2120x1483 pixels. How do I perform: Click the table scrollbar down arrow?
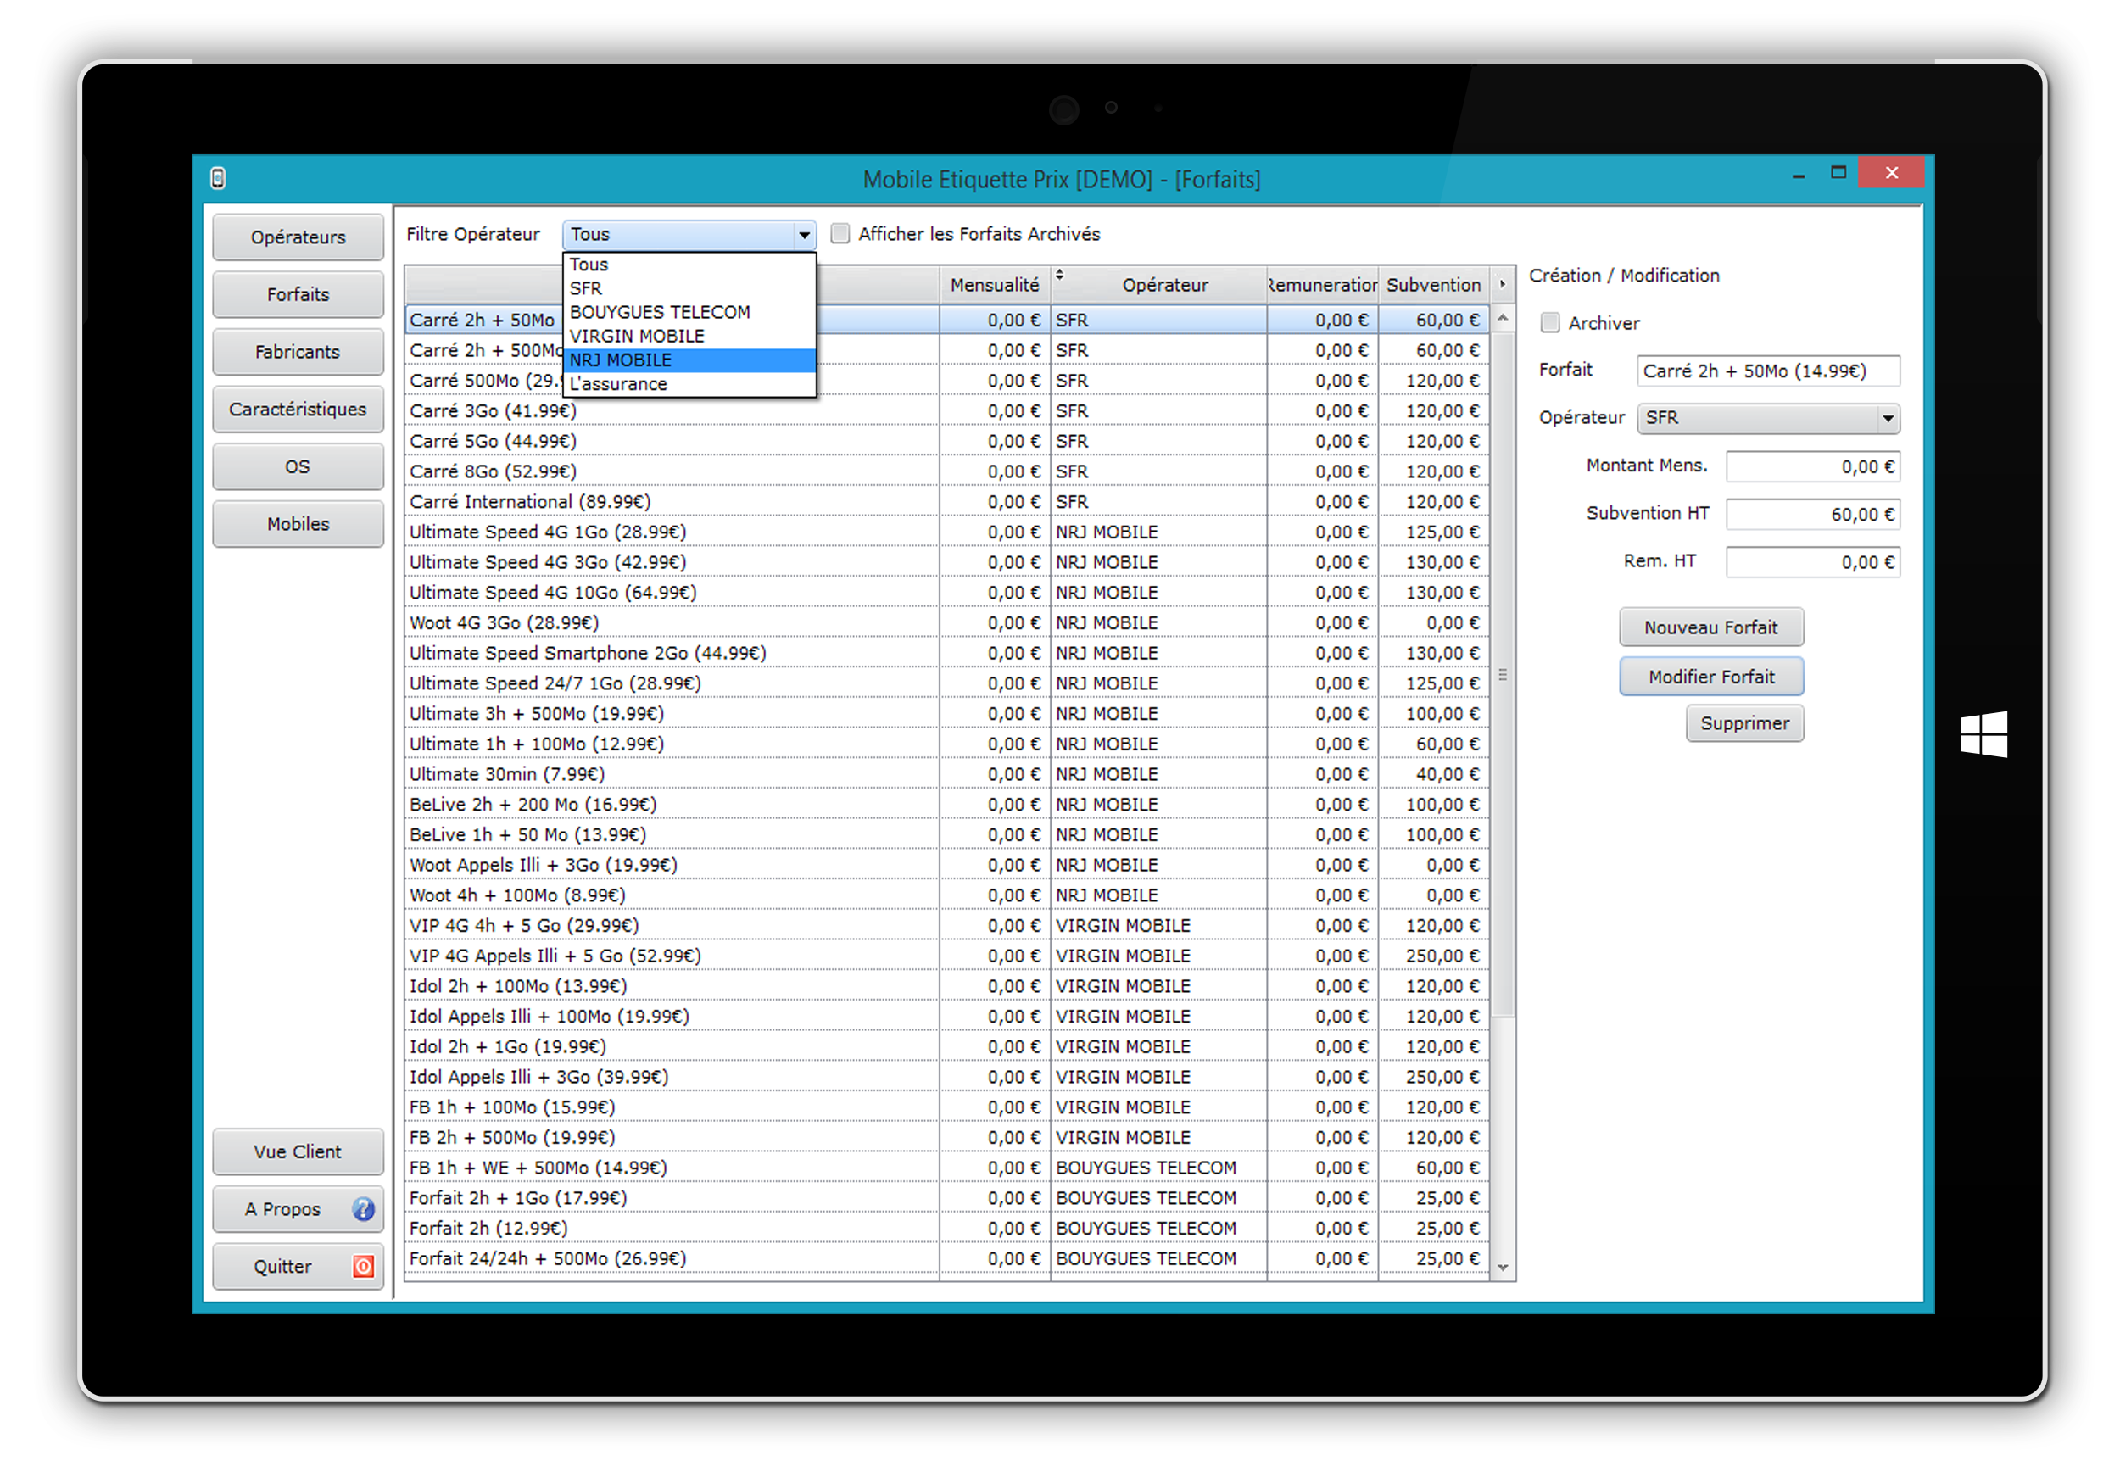point(1503,1267)
